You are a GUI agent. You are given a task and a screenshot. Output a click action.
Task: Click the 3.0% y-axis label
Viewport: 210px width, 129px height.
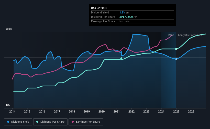pyautogui.click(x=9, y=29)
